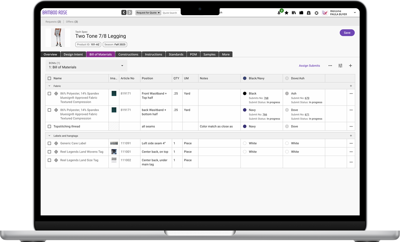Click library icon of Front Waistband fabric row
This screenshot has width=400, height=242.
click(56, 93)
